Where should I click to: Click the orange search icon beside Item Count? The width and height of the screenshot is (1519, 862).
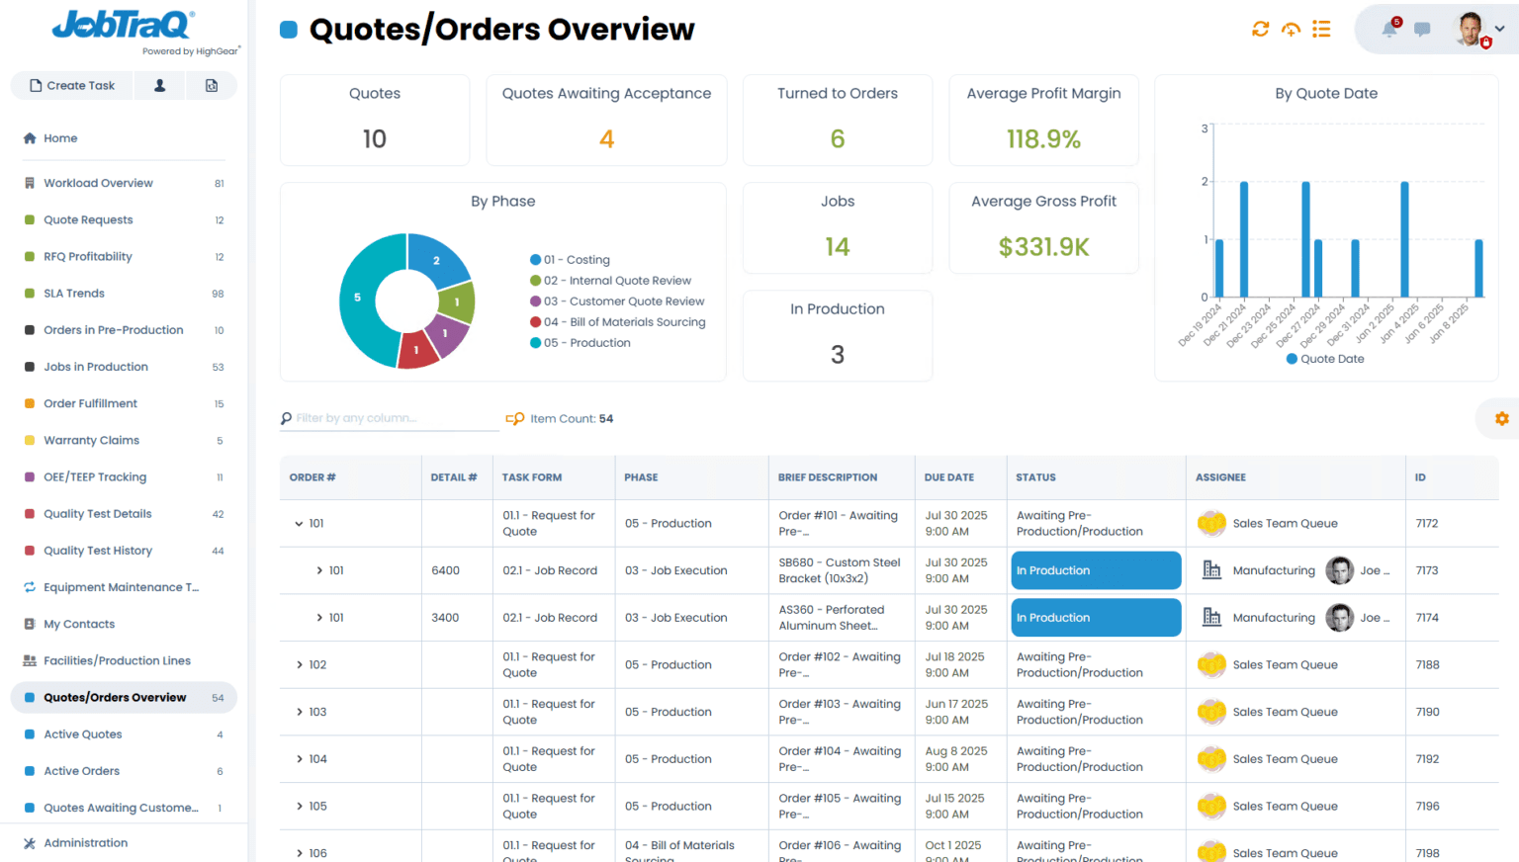(x=514, y=419)
